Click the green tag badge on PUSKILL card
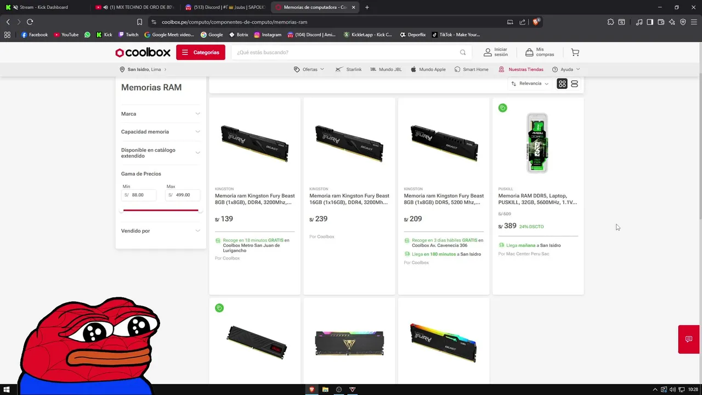 coord(502,108)
